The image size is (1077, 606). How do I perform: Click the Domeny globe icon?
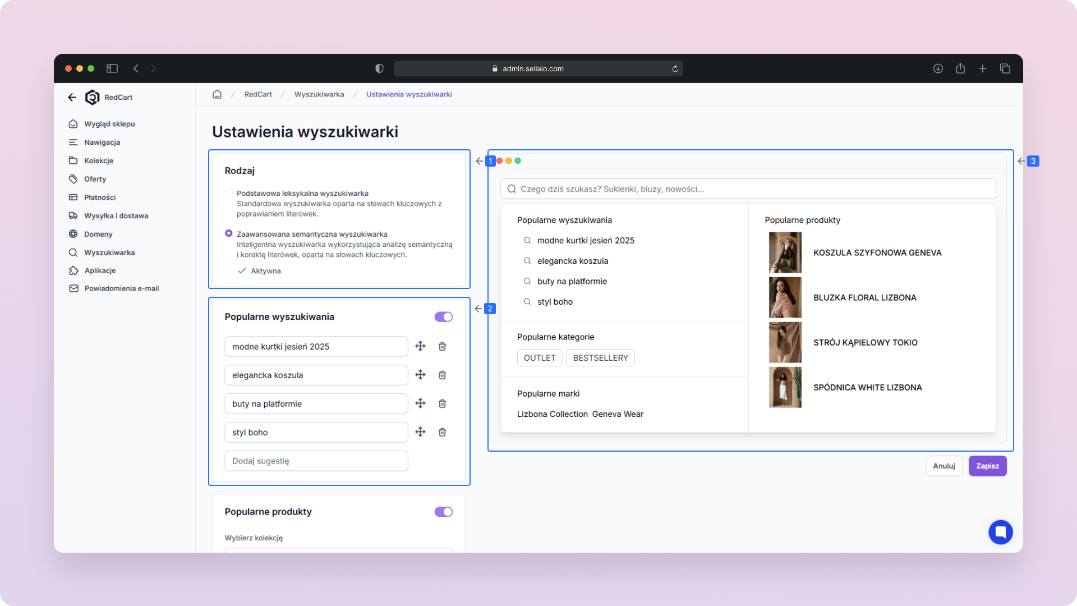point(73,234)
